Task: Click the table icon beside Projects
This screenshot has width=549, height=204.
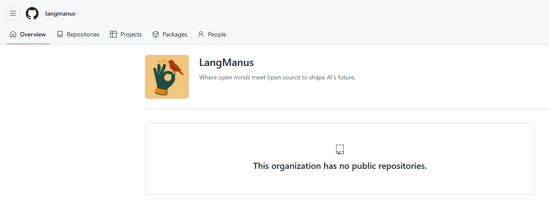Action: point(113,34)
